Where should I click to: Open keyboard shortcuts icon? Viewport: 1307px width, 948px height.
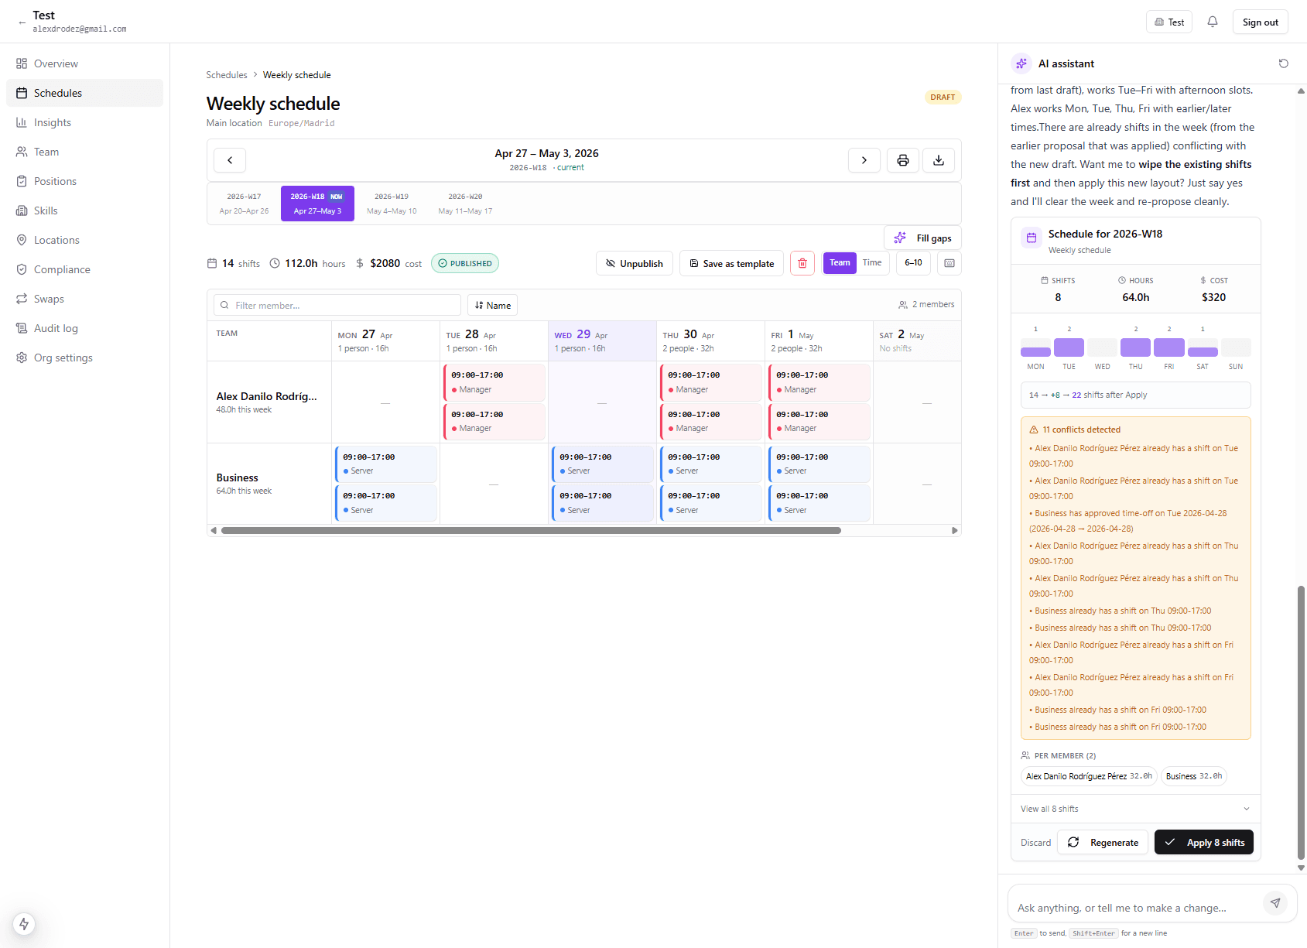pos(949,263)
